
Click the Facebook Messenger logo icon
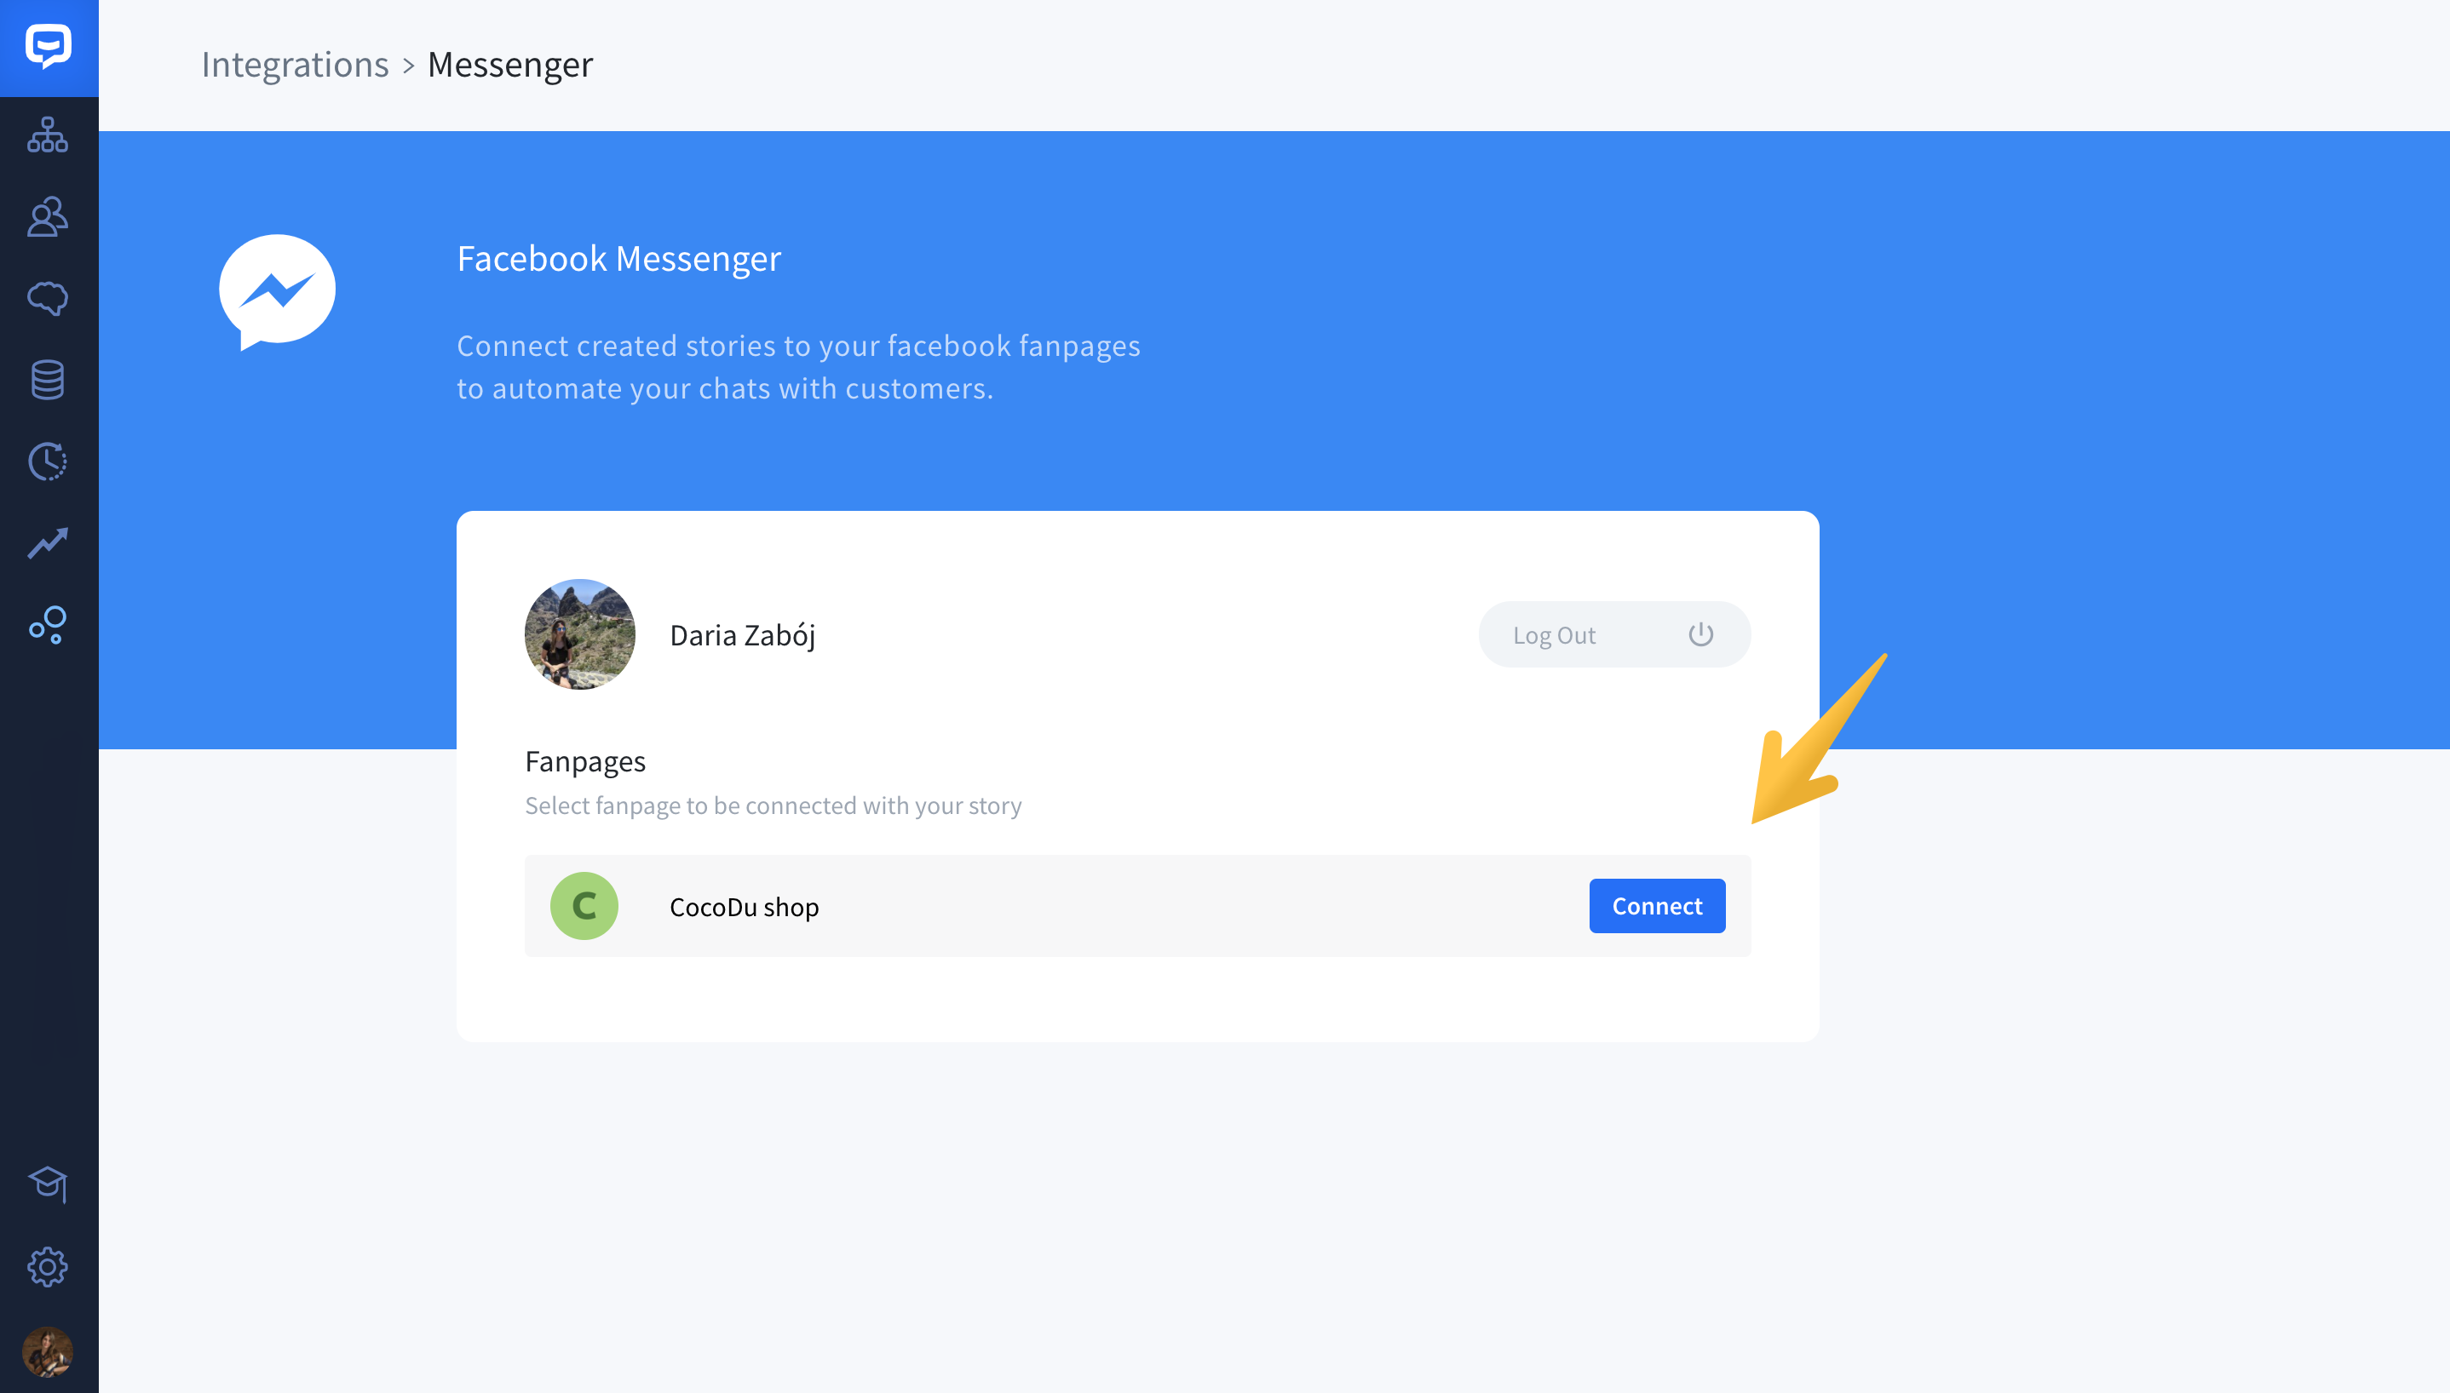click(x=278, y=292)
